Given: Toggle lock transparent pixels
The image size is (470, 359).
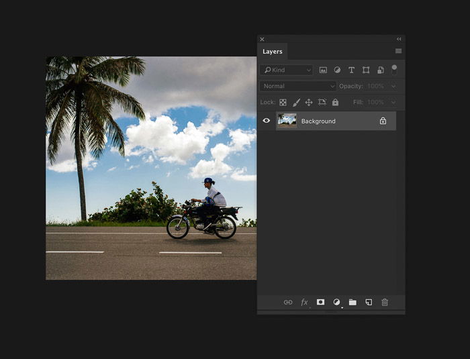Looking at the screenshot, I should click(x=283, y=103).
